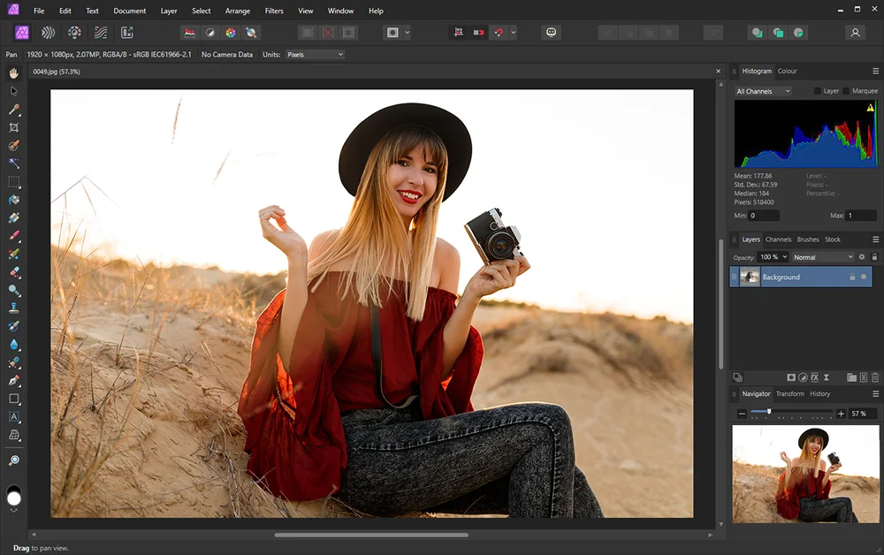Open the Normal blend mode dropdown
Viewport: 884px width, 555px height.
822,257
